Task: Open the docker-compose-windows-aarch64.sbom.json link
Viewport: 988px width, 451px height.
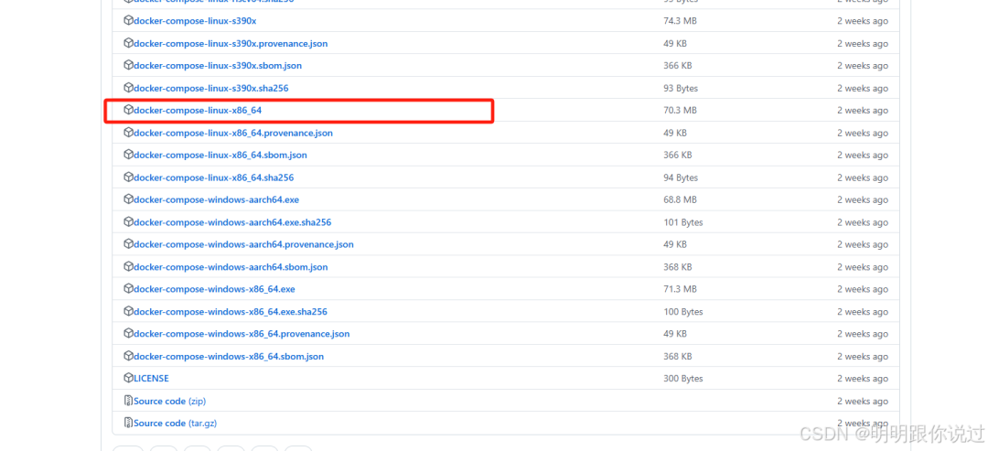Action: pyautogui.click(x=231, y=267)
